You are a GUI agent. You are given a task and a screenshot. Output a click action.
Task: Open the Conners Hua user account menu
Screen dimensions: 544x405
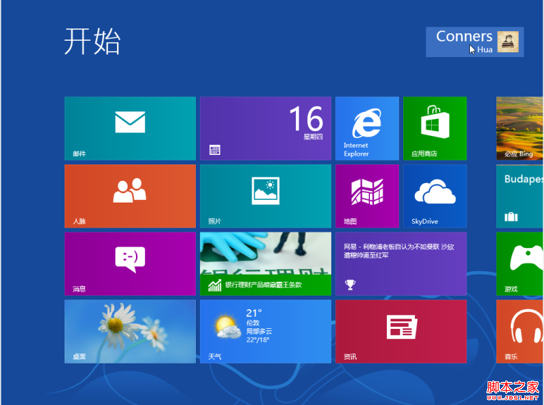[464, 41]
